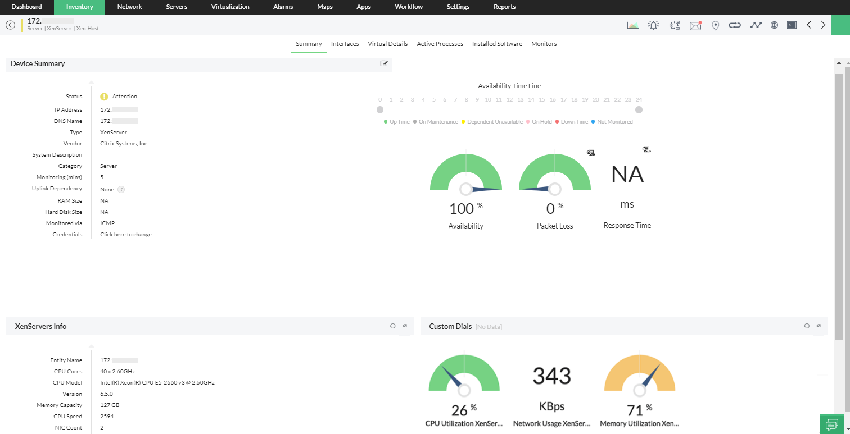Click the geo-location pin icon
This screenshot has height=434, width=850.
pyautogui.click(x=715, y=25)
